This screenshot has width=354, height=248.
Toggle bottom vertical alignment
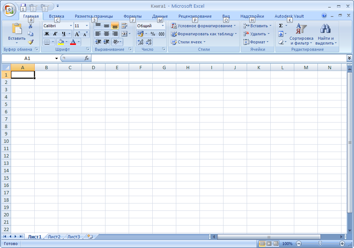(x=115, y=26)
